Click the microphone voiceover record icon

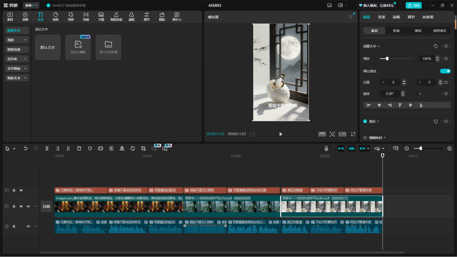[326, 148]
